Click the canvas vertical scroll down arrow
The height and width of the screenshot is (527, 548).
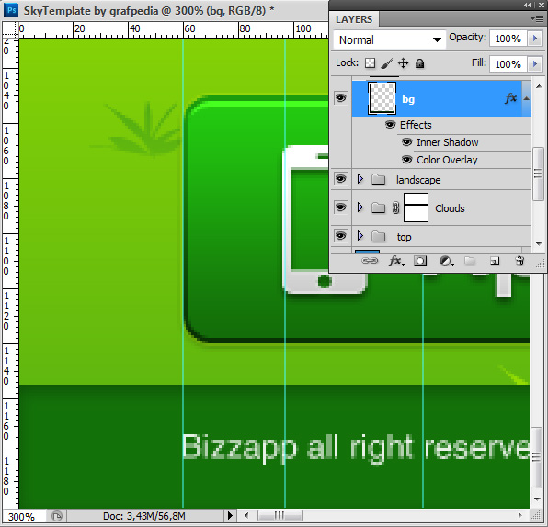coord(537,499)
